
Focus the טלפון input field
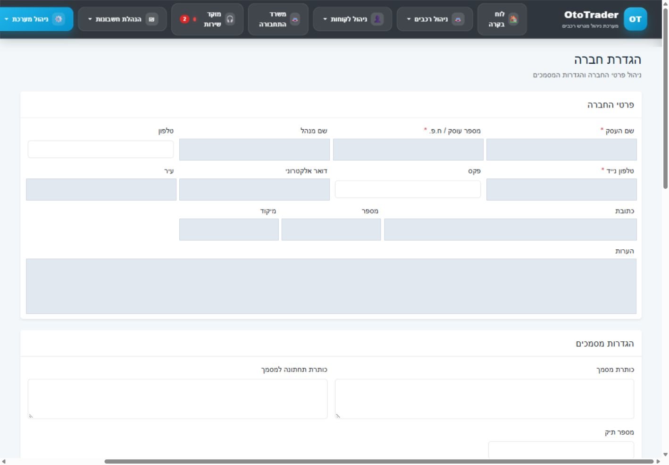[x=100, y=149]
